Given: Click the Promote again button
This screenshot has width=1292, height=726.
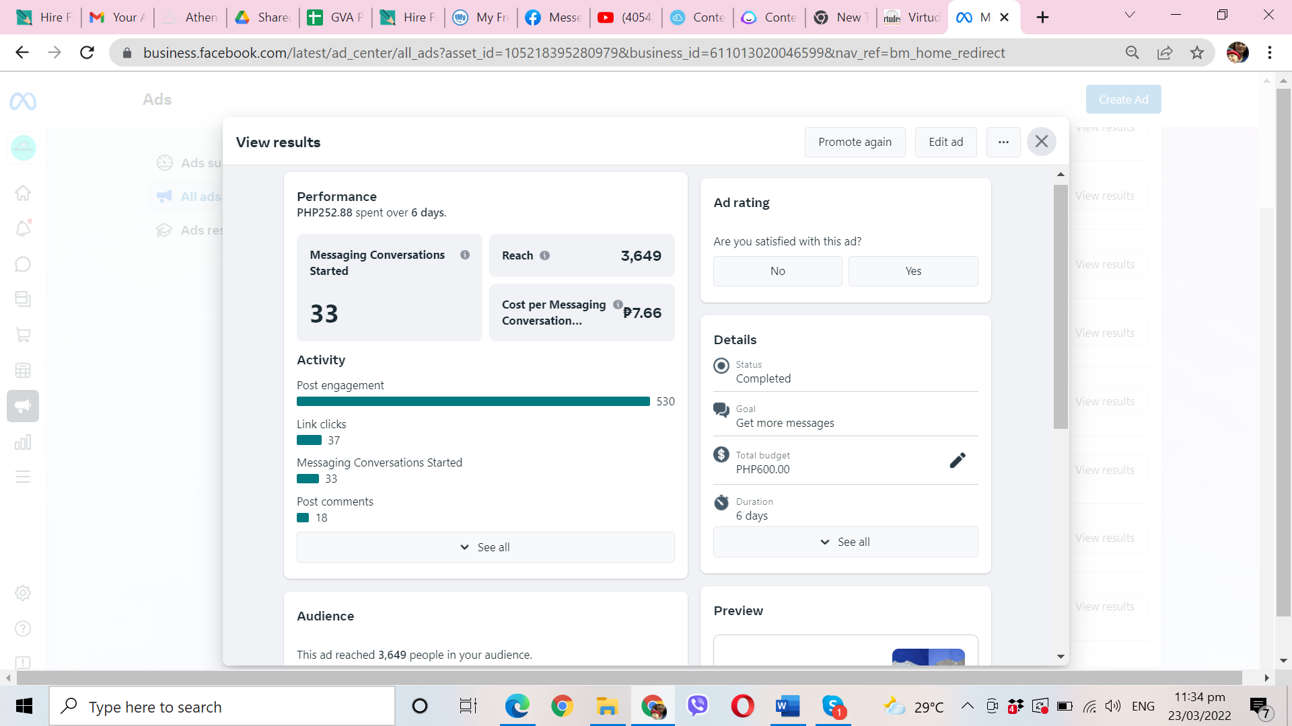Looking at the screenshot, I should pyautogui.click(x=855, y=142).
